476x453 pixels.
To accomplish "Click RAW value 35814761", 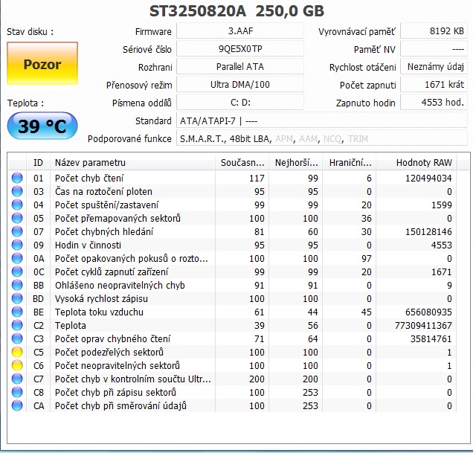I will 431,338.
